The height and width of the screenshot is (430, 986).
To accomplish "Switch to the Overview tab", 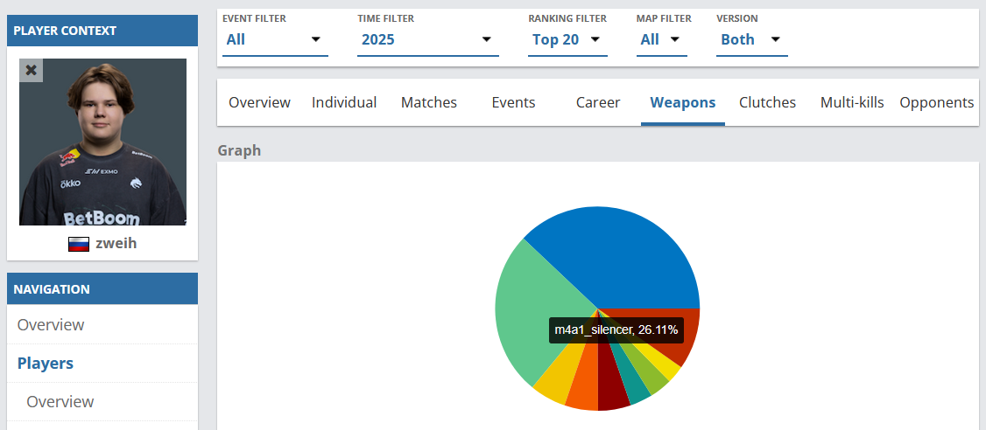I will click(259, 102).
